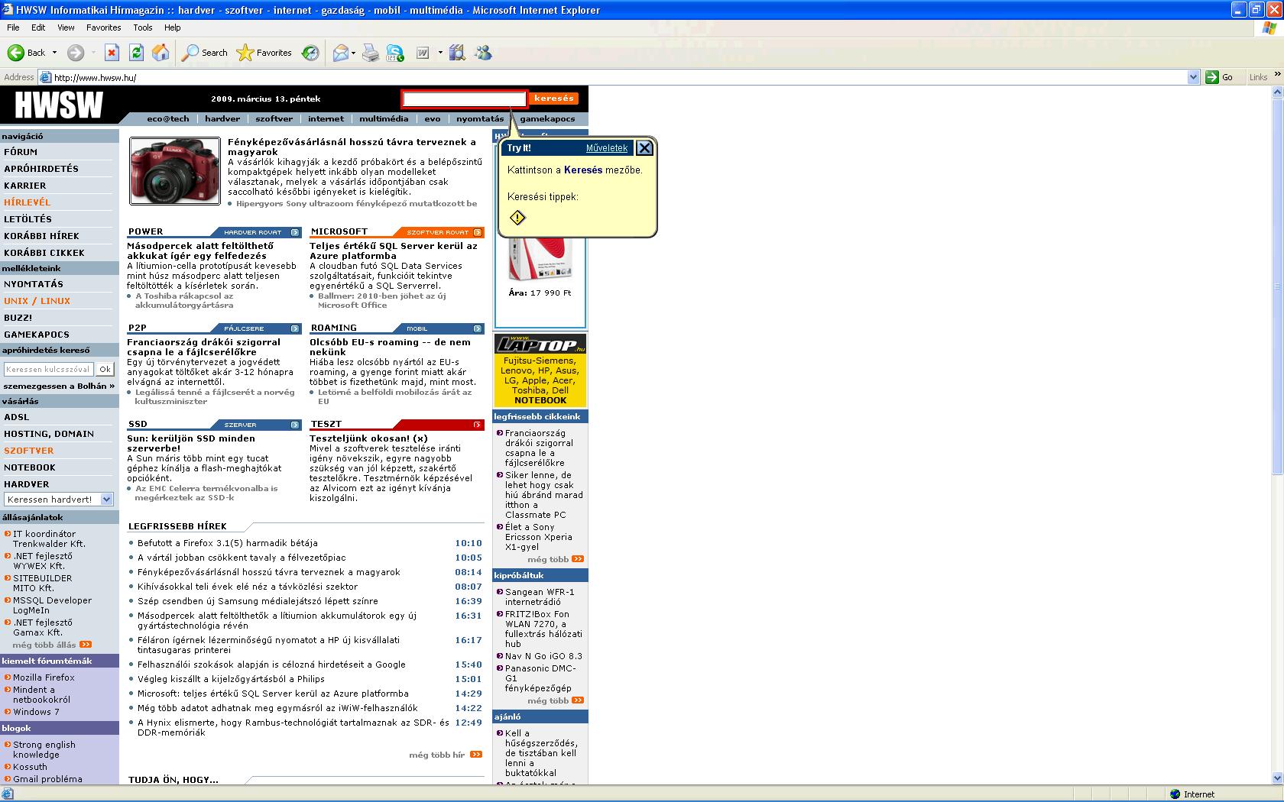
Task: Print the page with the printer icon
Action: click(x=371, y=53)
